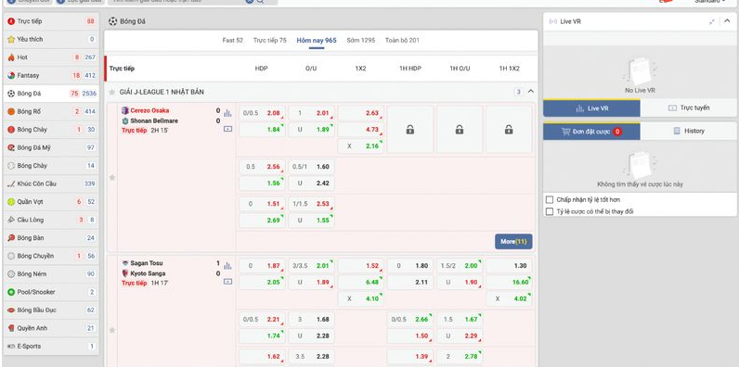This screenshot has width=739, height=367.
Task: Pop out the Live VR panel
Action: coord(712,21)
